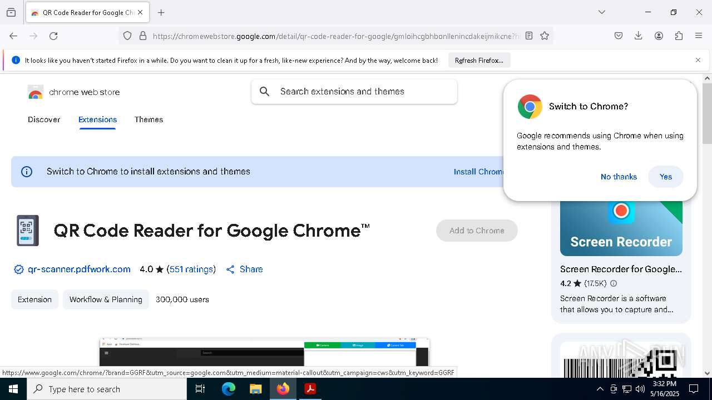Accept Switch to Chrome with Yes
Image resolution: width=712 pixels, height=400 pixels.
(x=666, y=177)
